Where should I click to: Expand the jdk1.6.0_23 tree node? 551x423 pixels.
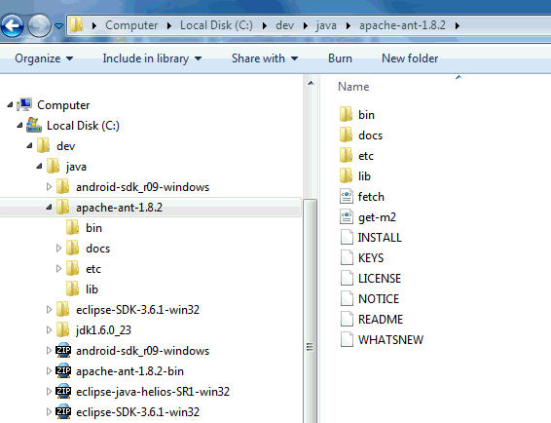pyautogui.click(x=49, y=330)
